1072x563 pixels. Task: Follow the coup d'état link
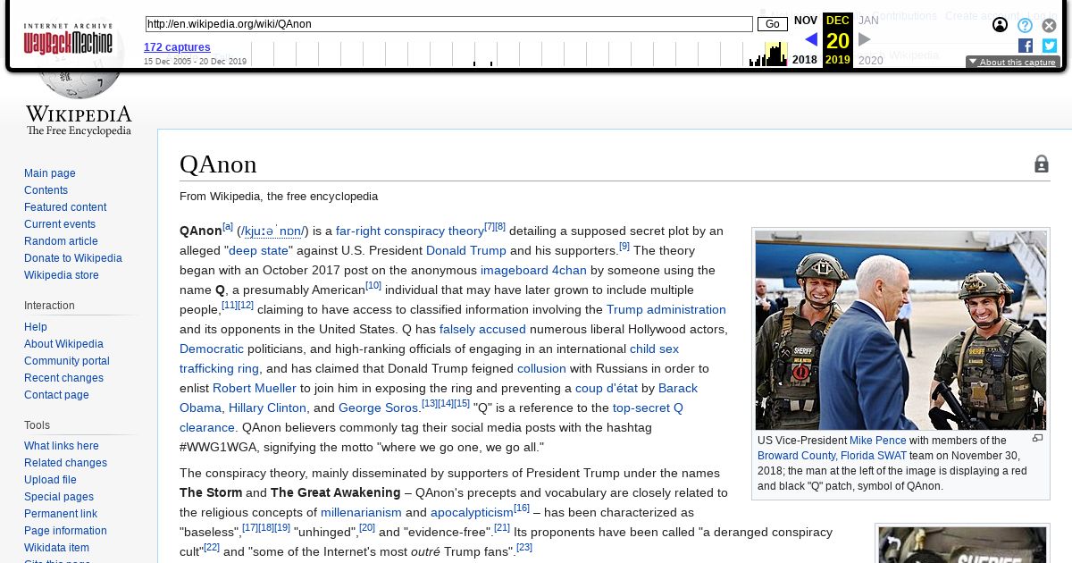(x=607, y=388)
